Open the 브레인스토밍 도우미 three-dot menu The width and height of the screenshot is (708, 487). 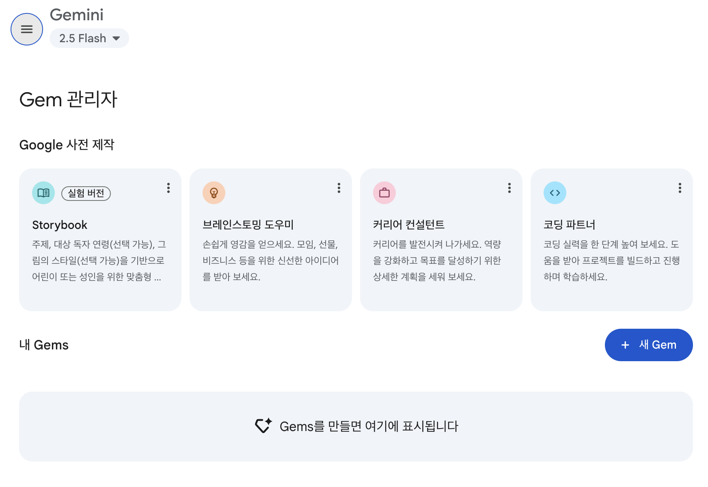pos(339,187)
